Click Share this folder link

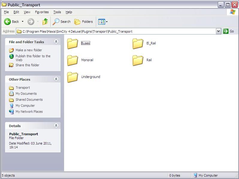tap(28, 65)
